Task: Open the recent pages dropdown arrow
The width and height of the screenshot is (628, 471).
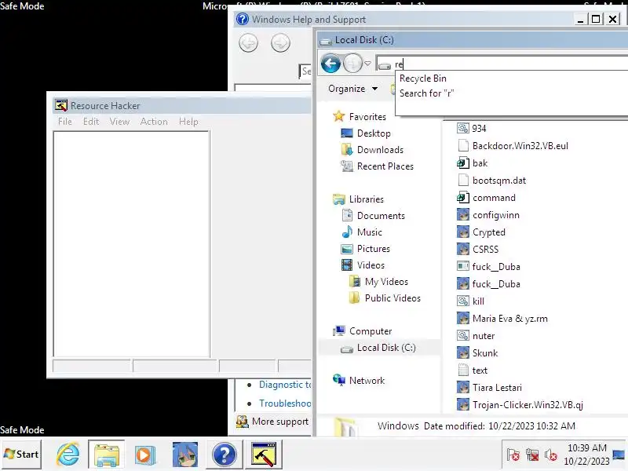Action: [367, 64]
